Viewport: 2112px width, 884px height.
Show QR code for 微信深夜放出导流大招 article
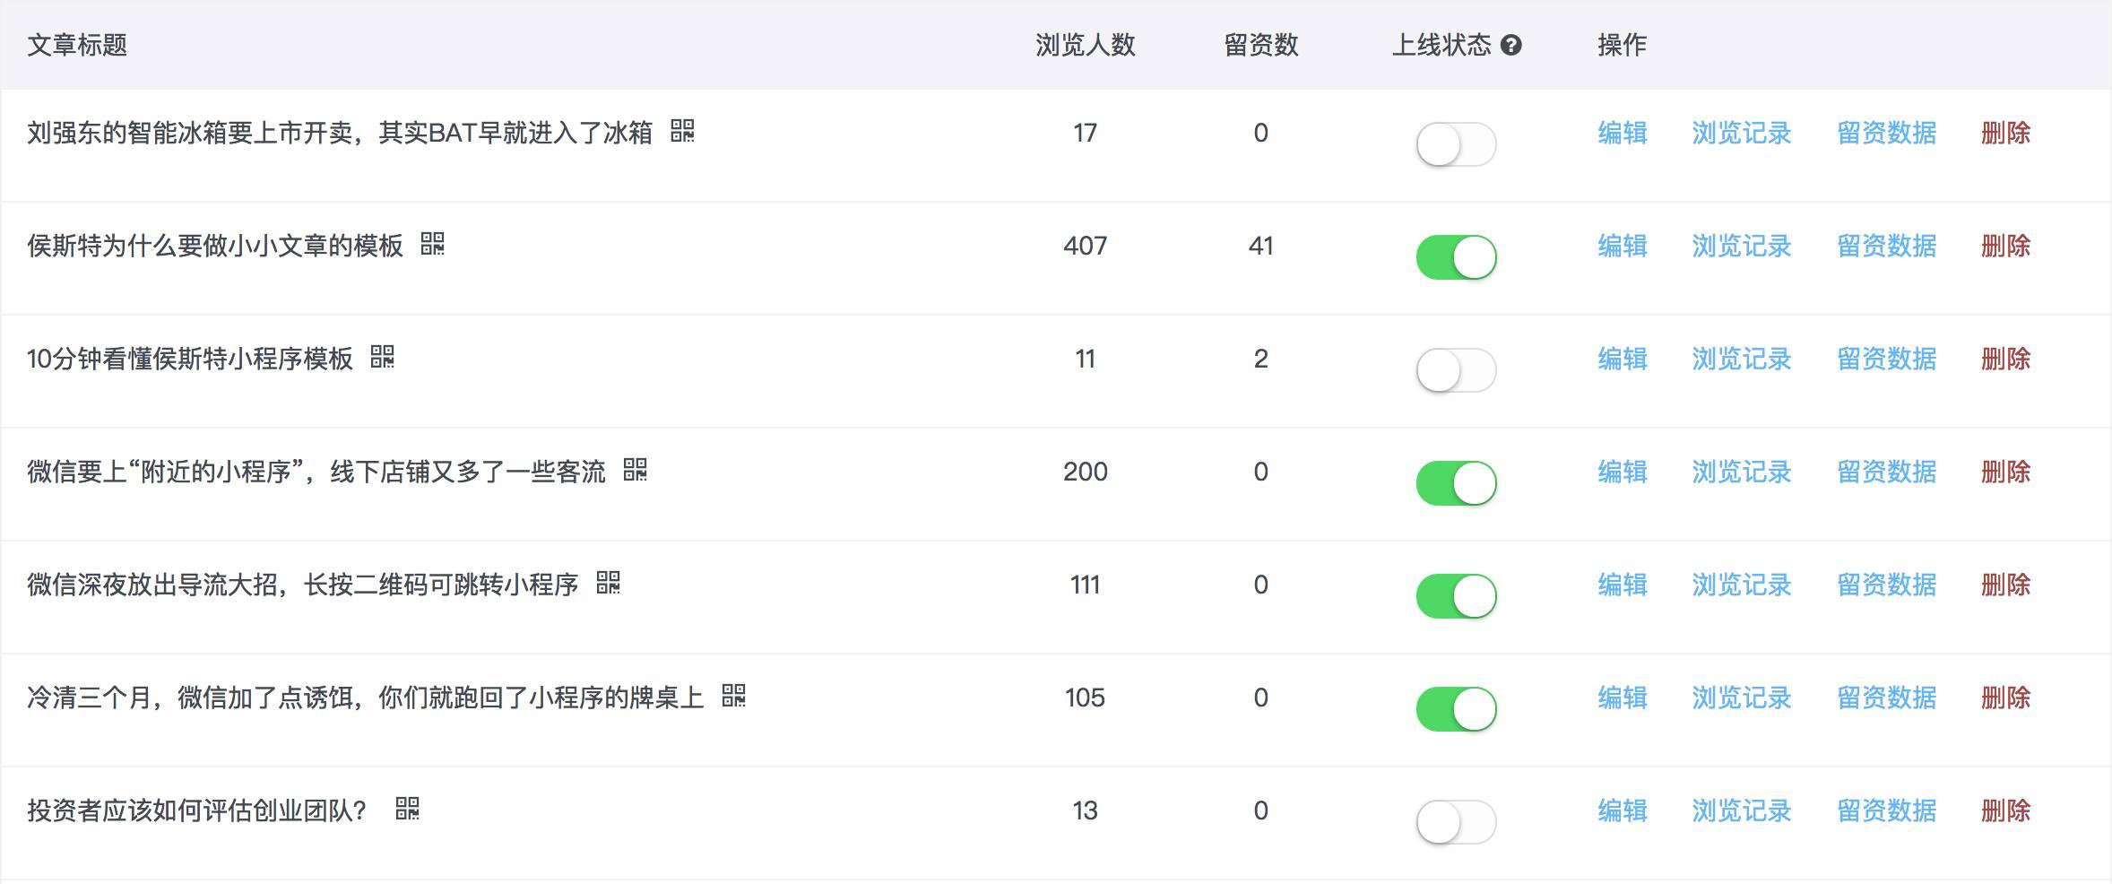coord(609,583)
